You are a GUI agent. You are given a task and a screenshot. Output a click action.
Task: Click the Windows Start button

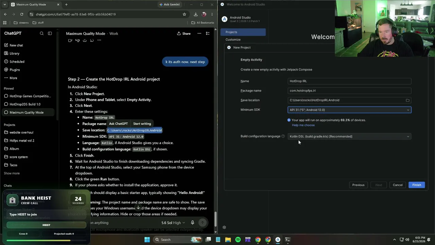[x=147, y=240]
